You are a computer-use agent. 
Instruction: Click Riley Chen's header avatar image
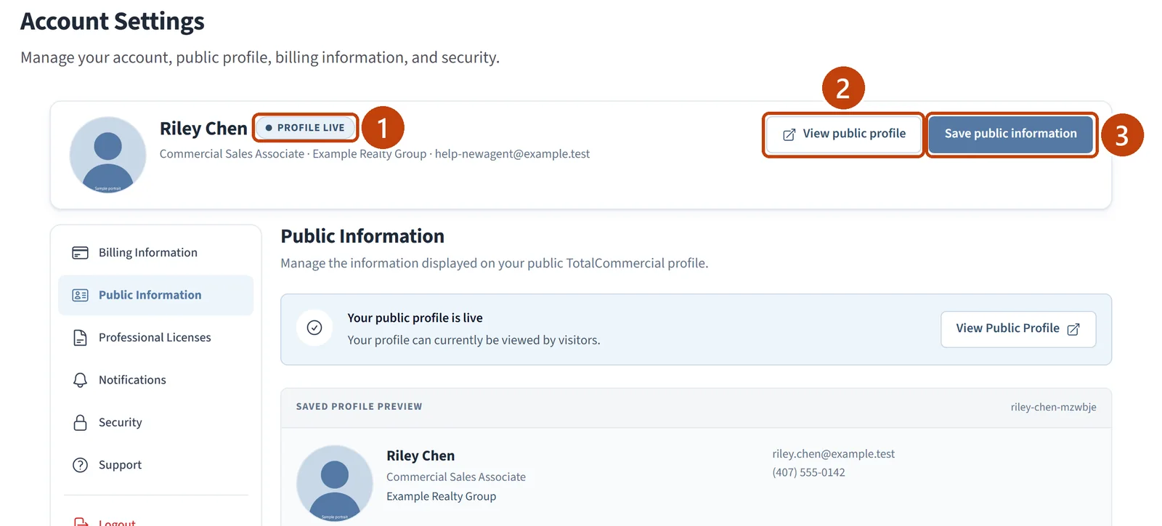[x=107, y=155]
